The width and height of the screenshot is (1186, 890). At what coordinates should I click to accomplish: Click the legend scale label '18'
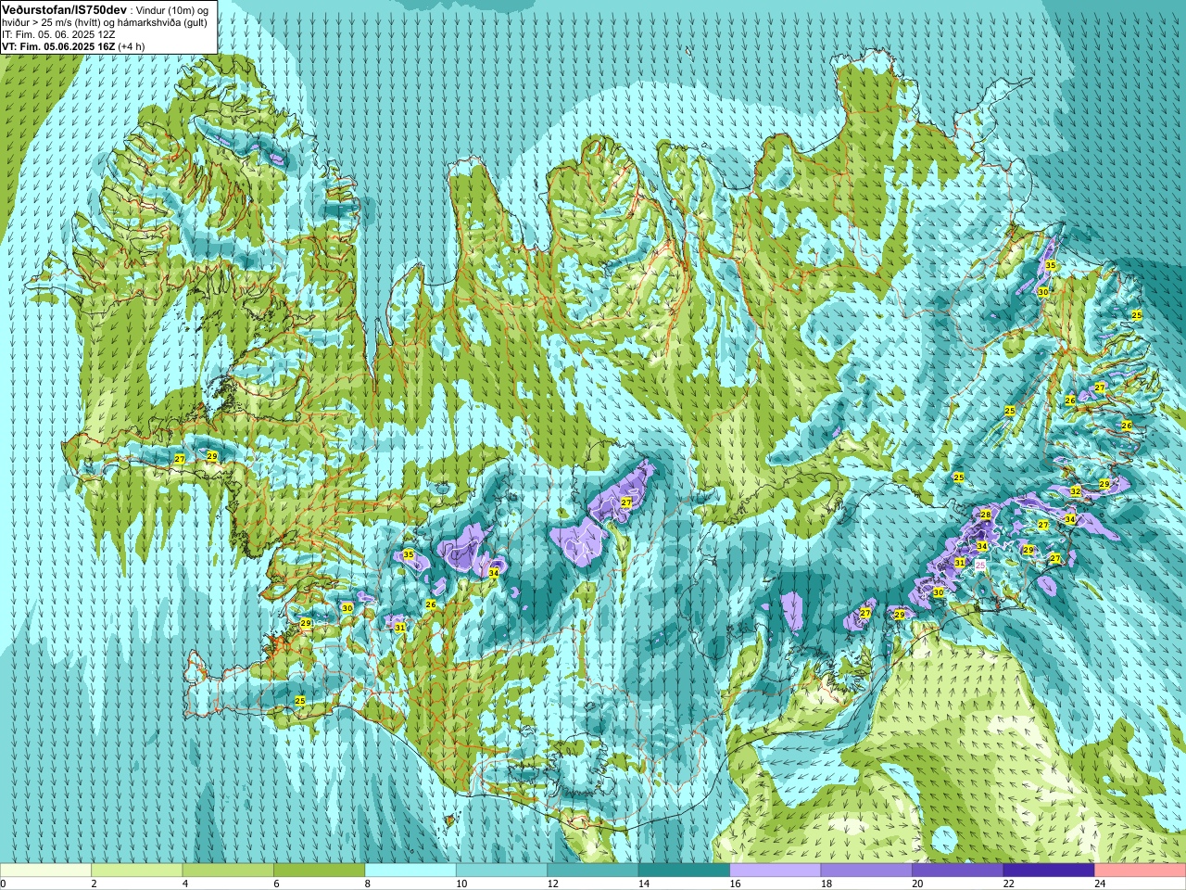click(x=826, y=884)
